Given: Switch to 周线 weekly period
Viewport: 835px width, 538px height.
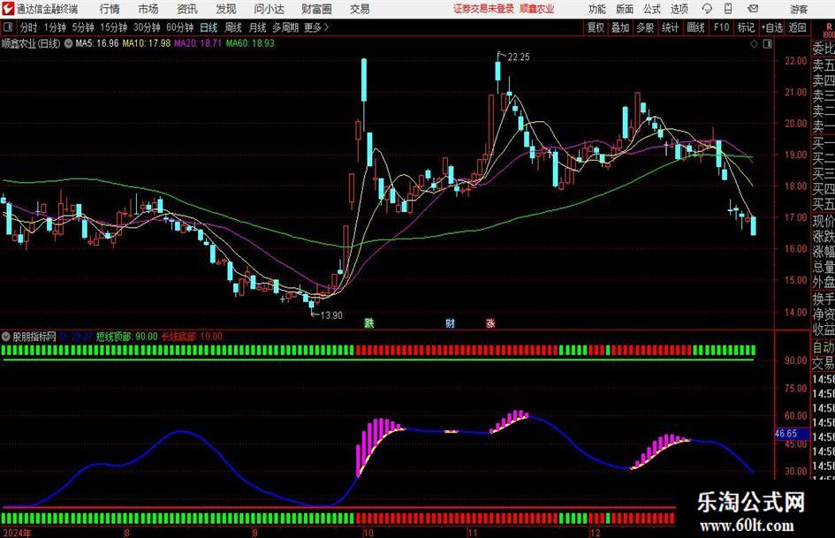Looking at the screenshot, I should (x=233, y=27).
